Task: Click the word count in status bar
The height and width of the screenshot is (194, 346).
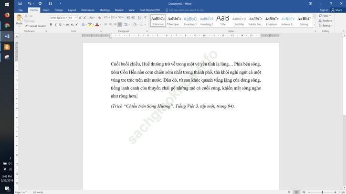Action: (x=38, y=193)
